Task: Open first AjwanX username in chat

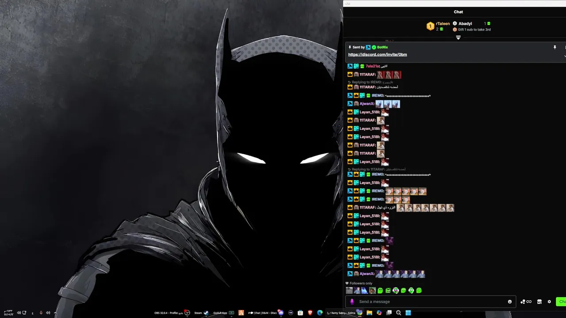Action: pos(367,104)
